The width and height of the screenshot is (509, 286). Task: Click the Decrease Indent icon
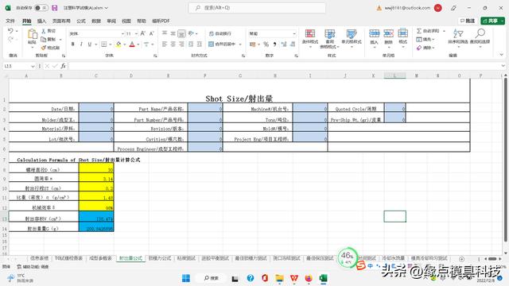pos(191,44)
